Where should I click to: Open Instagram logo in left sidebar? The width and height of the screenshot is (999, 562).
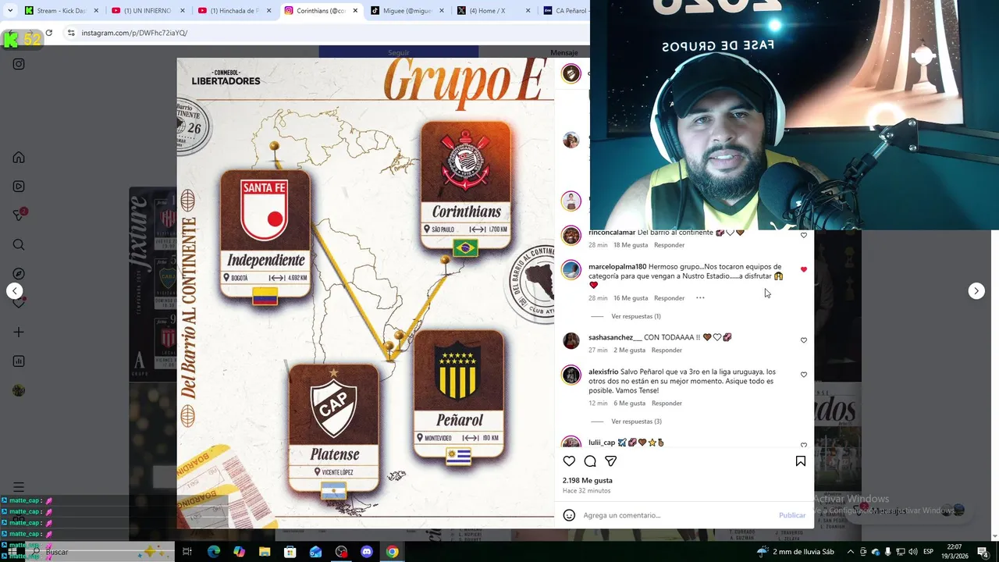click(x=19, y=64)
